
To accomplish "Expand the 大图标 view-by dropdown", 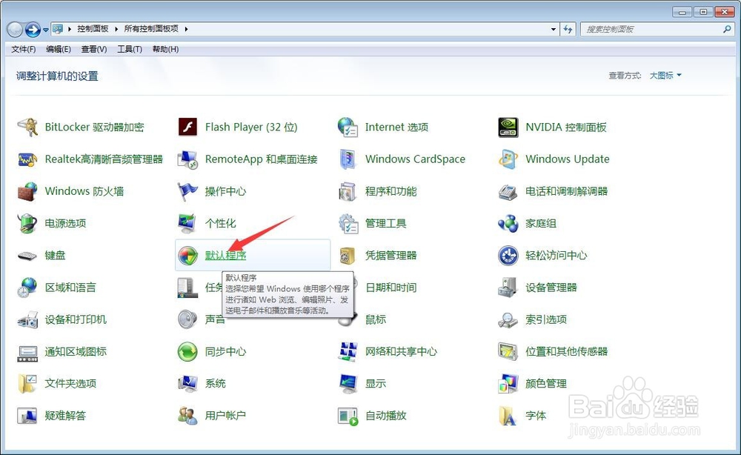I will (665, 76).
